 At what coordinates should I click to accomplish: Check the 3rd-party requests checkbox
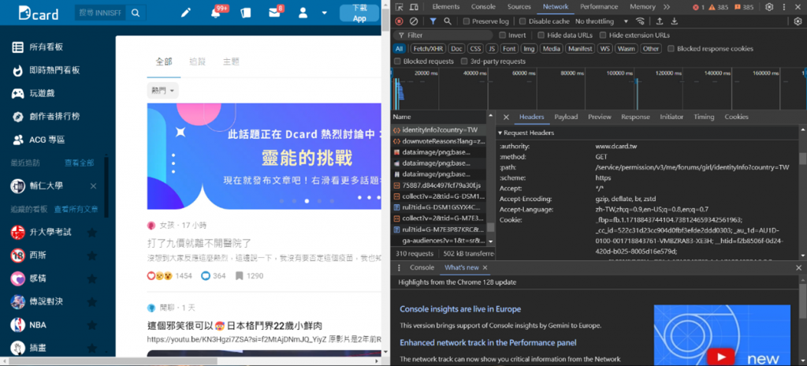pyautogui.click(x=465, y=62)
